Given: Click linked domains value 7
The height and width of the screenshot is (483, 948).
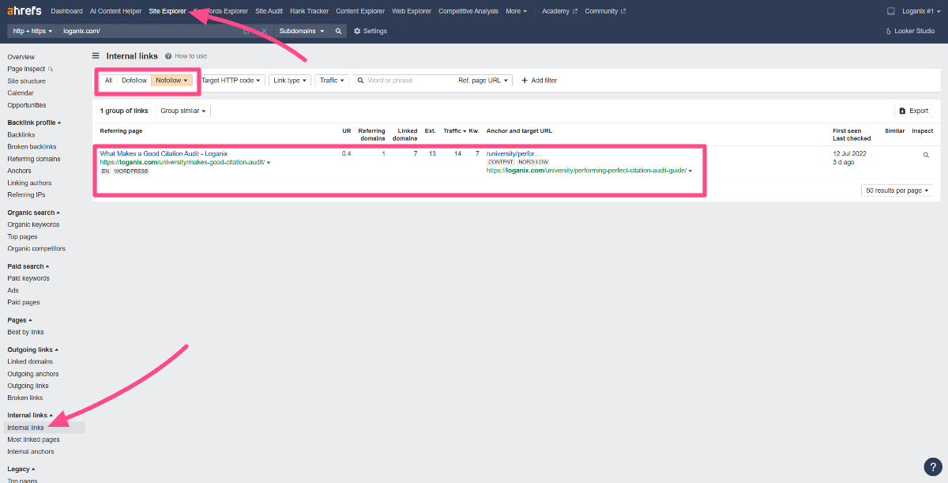Looking at the screenshot, I should 415,153.
